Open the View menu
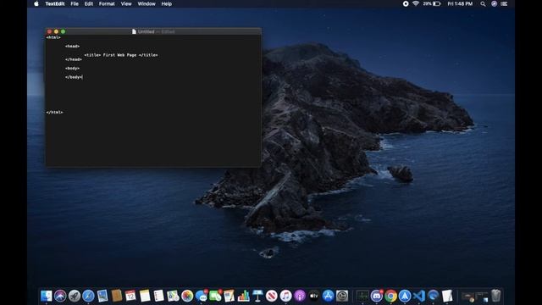This screenshot has width=542, height=305. coord(126,3)
